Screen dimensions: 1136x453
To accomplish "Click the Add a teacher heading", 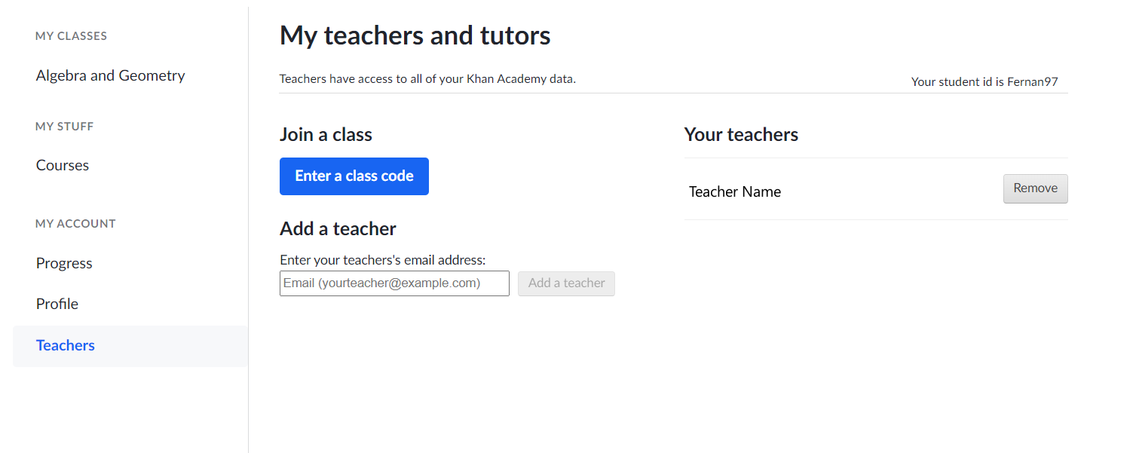I will tap(338, 229).
